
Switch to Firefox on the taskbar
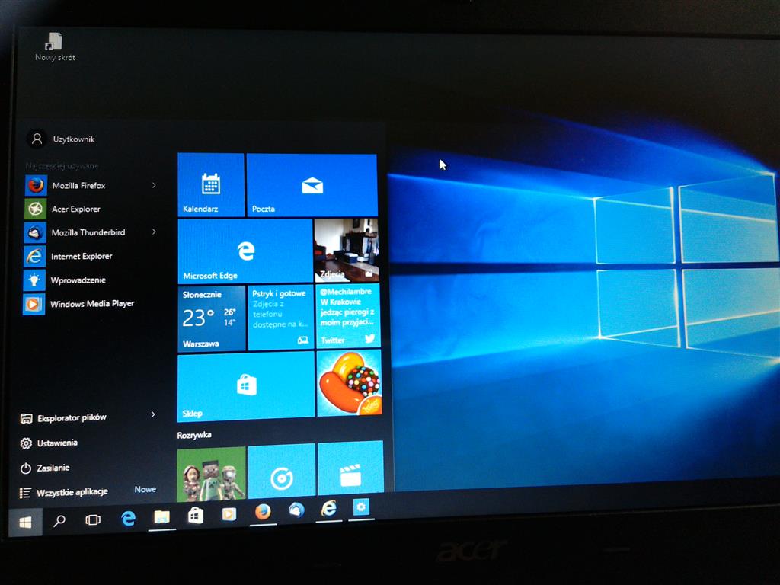coord(263,512)
